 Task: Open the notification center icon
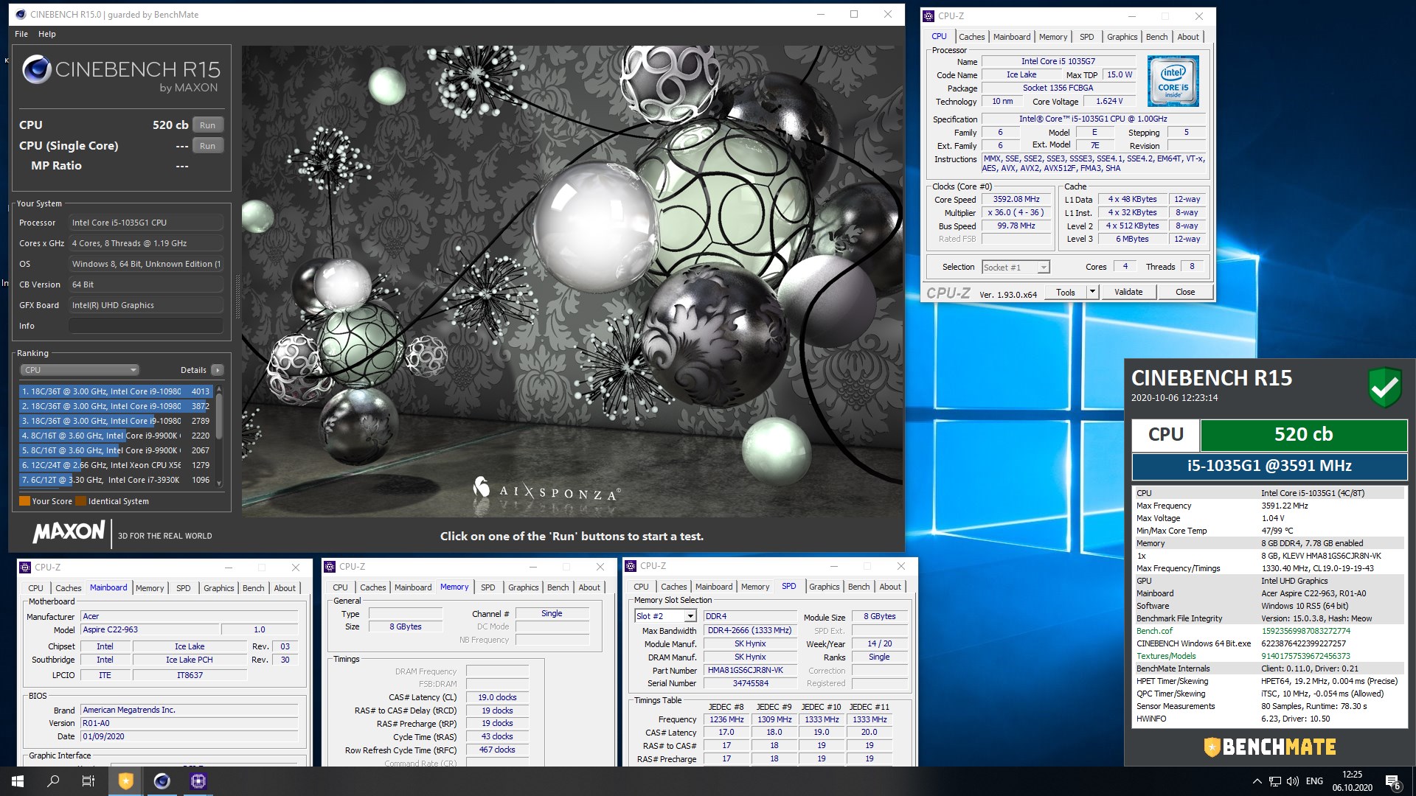coord(1393,781)
